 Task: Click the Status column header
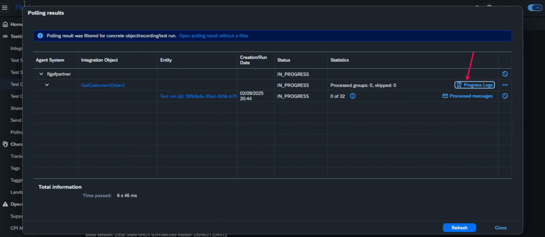284,60
